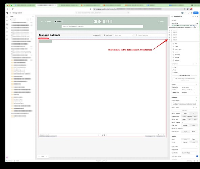
Task: Set Height to Auto
Action: point(185,139)
